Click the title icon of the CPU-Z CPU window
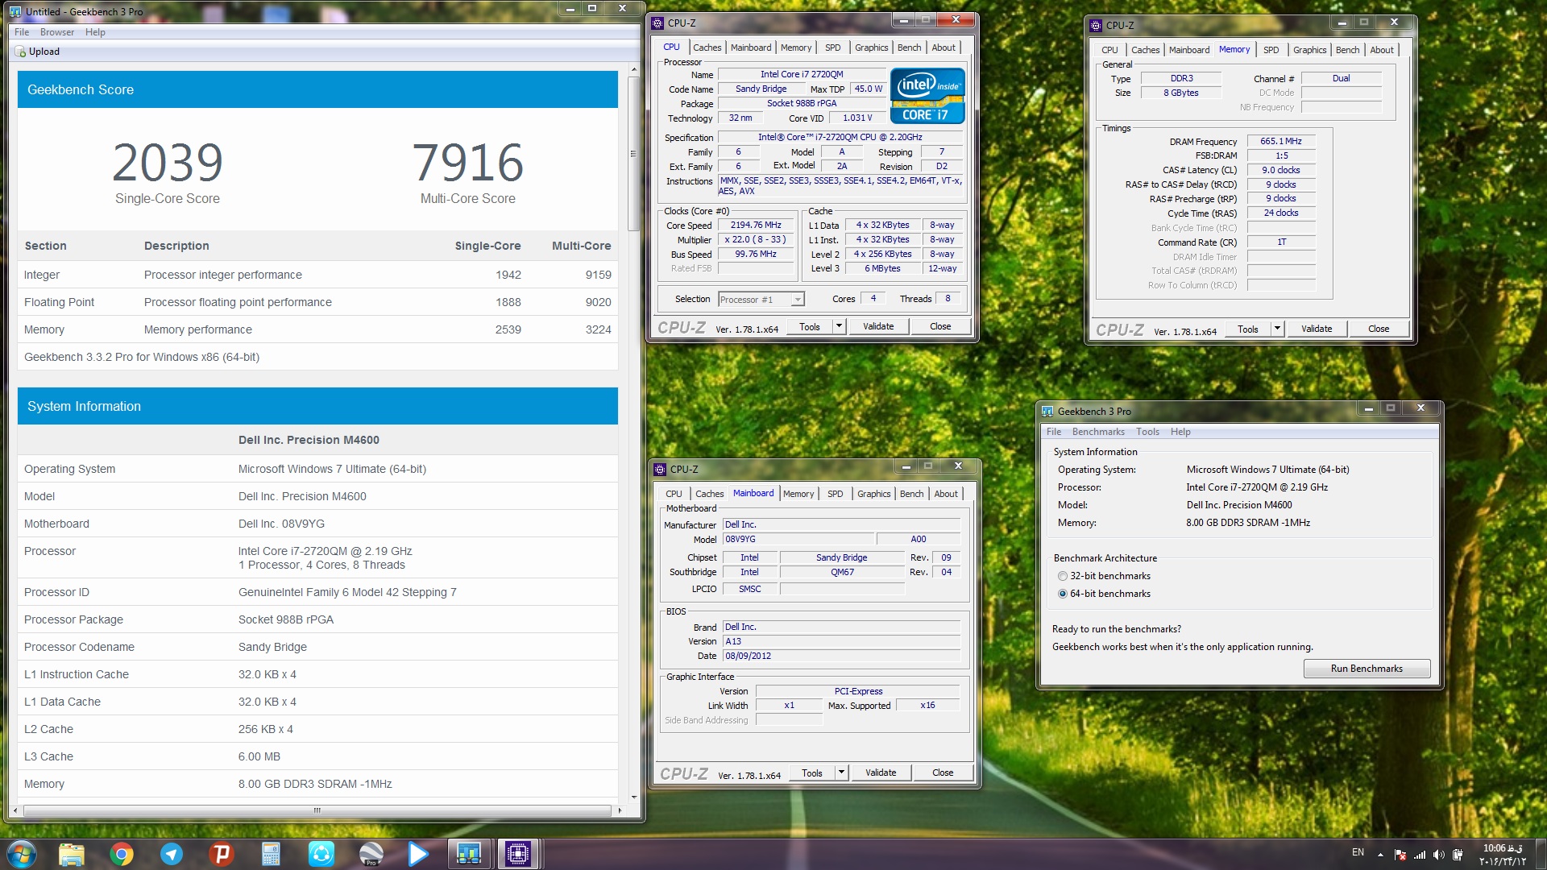This screenshot has height=870, width=1547. pyautogui.click(x=658, y=23)
